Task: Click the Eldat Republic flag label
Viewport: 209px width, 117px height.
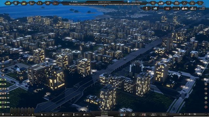Action: (135, 2)
